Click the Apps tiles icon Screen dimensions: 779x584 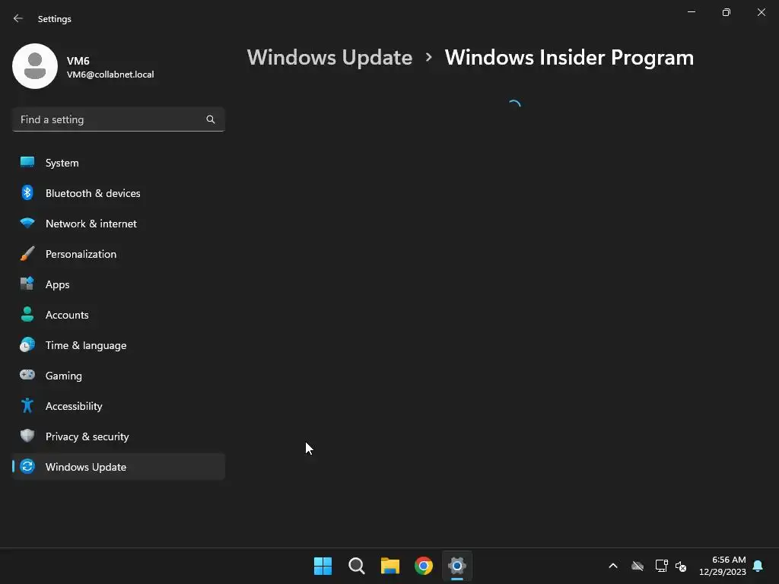(27, 284)
